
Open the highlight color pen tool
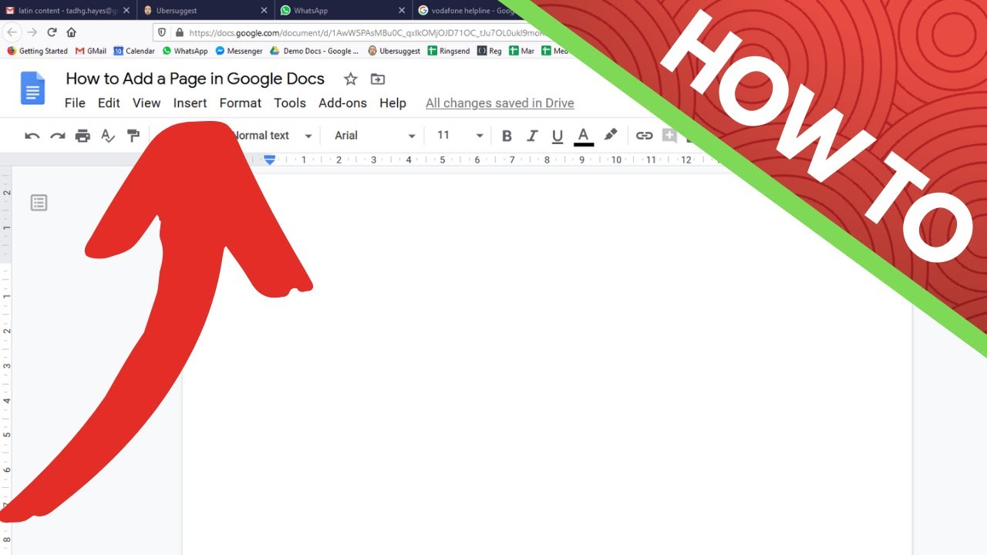click(611, 136)
